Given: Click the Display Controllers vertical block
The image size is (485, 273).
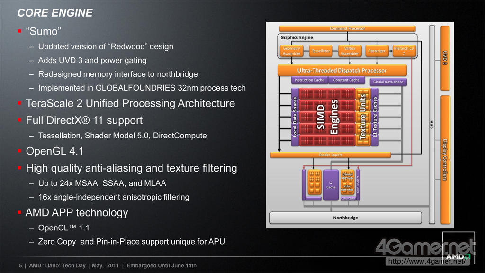Looking at the screenshot, I should [x=445, y=159].
